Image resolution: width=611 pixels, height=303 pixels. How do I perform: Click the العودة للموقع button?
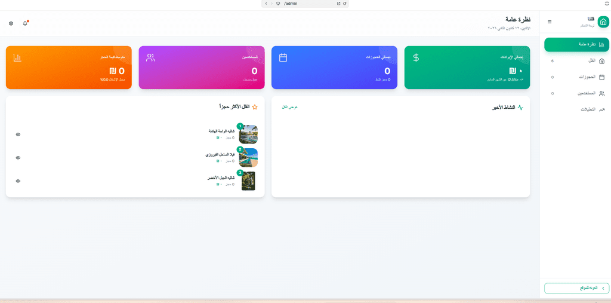click(x=576, y=288)
